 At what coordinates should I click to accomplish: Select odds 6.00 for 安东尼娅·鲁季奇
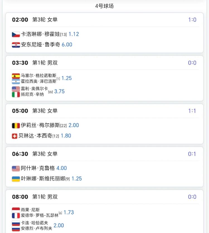67,45
